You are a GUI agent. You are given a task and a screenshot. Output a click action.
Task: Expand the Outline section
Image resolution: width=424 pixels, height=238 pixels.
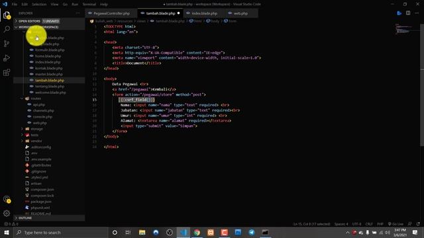click(x=25, y=218)
